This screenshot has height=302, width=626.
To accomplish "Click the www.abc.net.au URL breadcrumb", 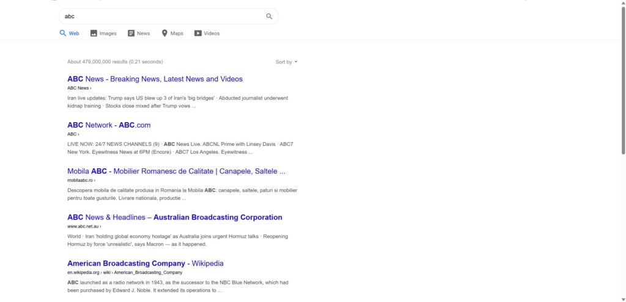I will (x=84, y=226).
